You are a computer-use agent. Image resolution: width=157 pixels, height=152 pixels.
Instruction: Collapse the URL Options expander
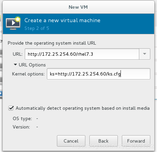pos(15,65)
